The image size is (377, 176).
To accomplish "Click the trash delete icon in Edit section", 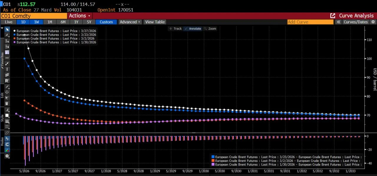I will click(7, 104).
